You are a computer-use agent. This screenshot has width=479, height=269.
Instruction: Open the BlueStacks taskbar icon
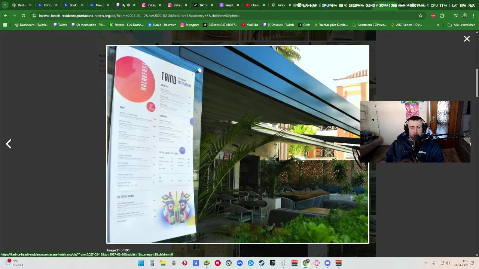pos(207,263)
